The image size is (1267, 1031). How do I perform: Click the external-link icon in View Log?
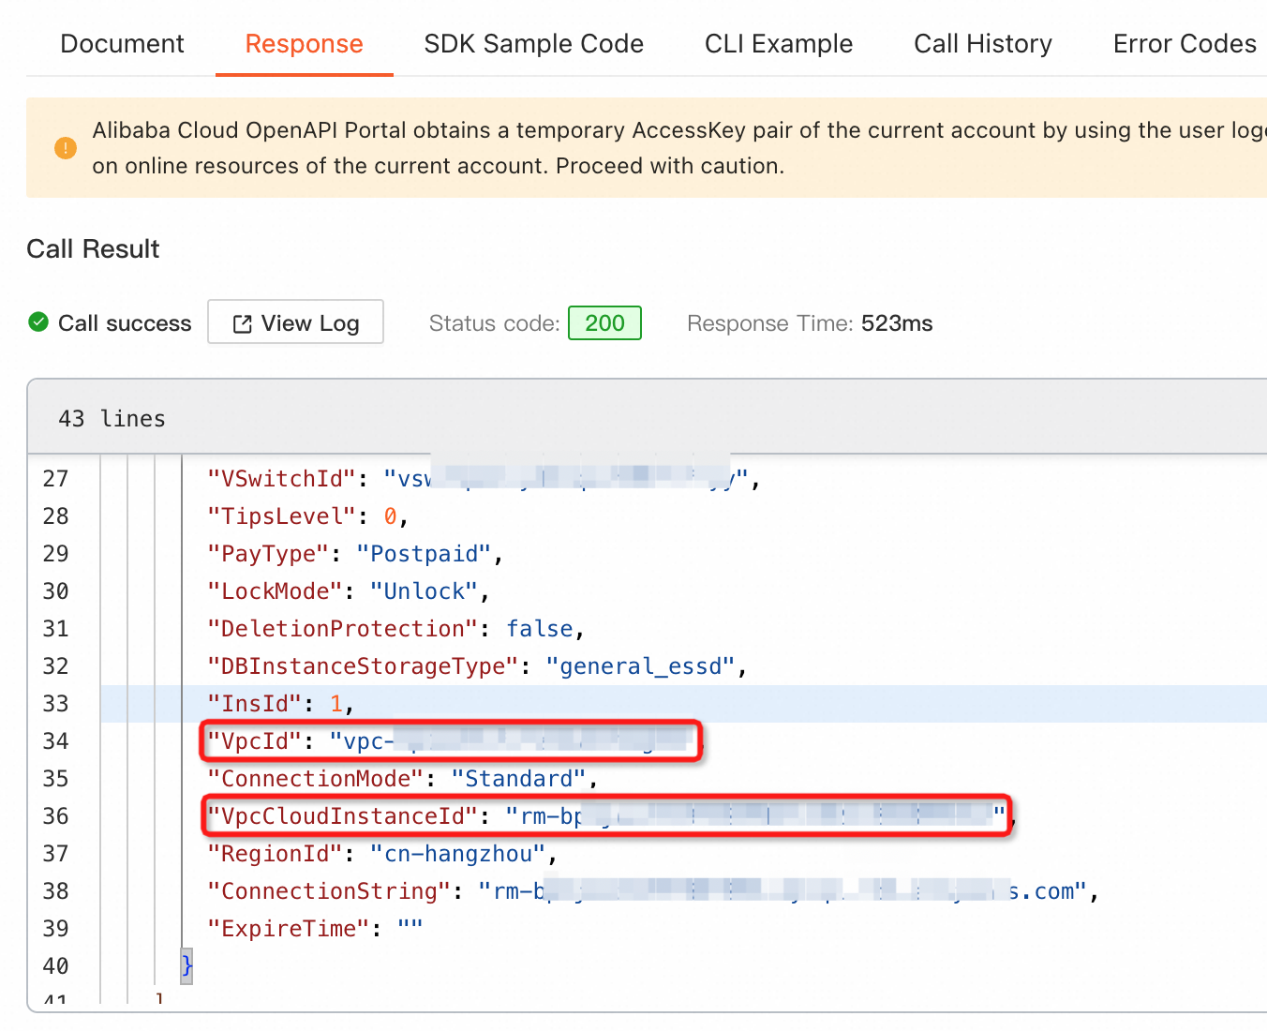tap(242, 323)
